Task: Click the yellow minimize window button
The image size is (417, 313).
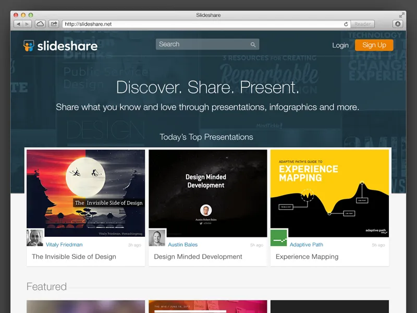Action: tap(23, 15)
